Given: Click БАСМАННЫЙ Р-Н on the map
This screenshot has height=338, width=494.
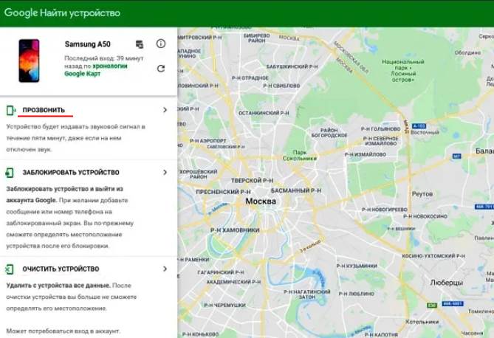Looking at the screenshot, I should [296, 190].
